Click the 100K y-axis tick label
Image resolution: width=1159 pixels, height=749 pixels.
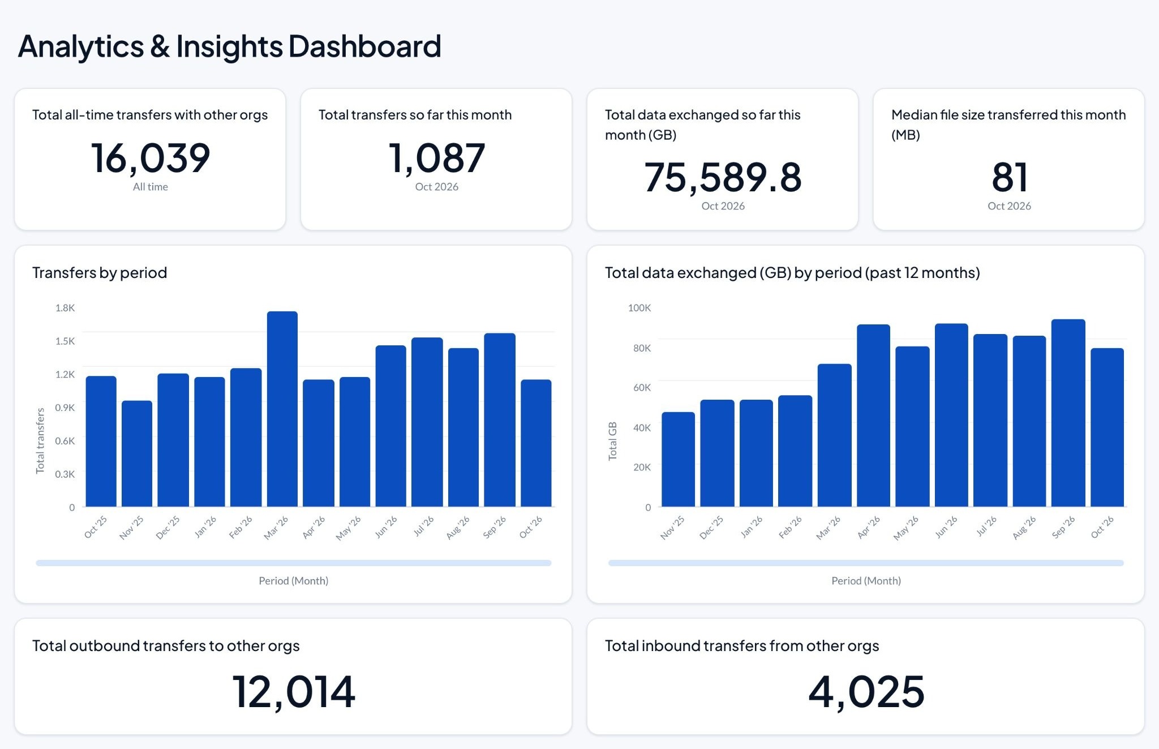tap(639, 308)
